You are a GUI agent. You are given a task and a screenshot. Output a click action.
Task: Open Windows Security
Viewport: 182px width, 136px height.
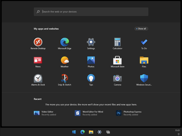[144, 80]
